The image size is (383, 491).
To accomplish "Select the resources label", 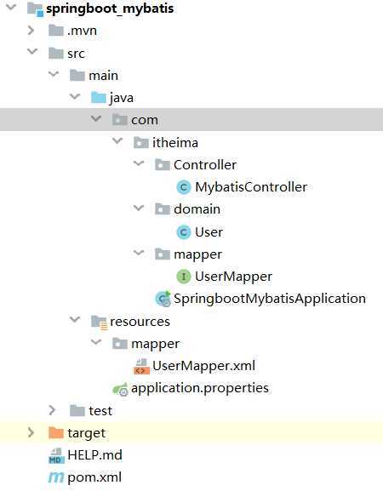I will point(140,322).
